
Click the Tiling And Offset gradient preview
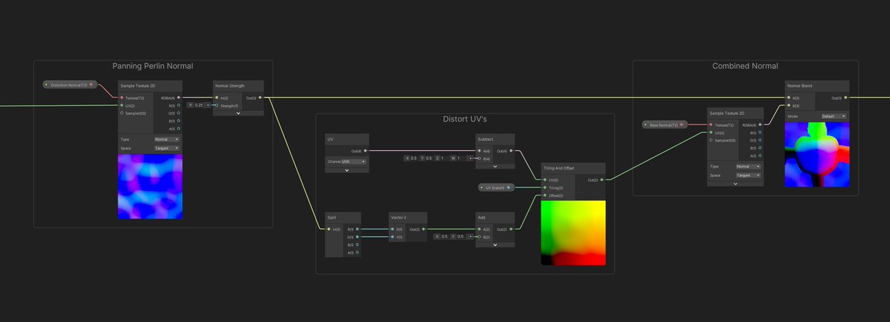click(x=573, y=232)
